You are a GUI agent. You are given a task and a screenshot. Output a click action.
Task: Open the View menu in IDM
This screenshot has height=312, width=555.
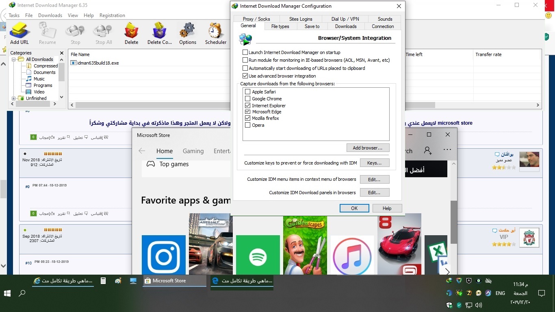[73, 15]
